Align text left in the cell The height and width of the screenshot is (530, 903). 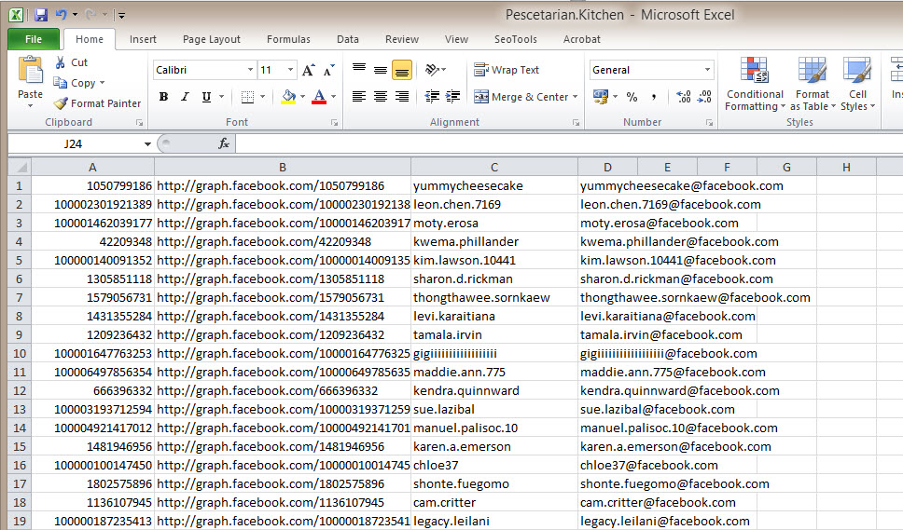click(x=359, y=97)
